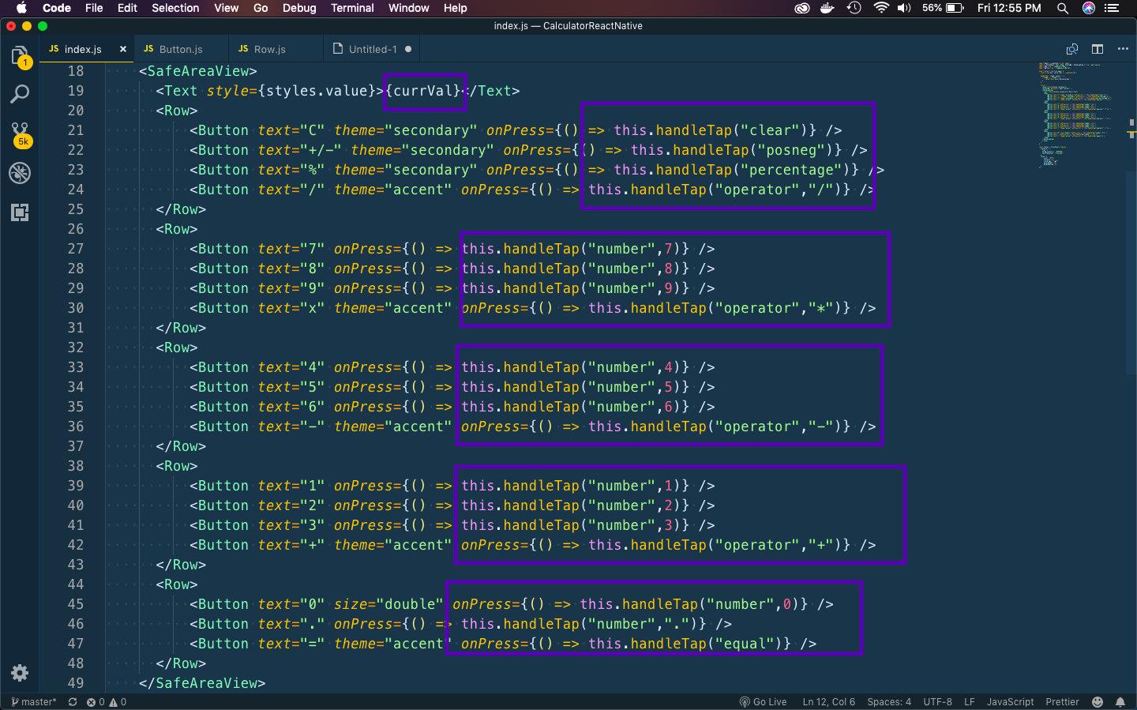Open the Edit menu
The image size is (1137, 710).
point(127,8)
